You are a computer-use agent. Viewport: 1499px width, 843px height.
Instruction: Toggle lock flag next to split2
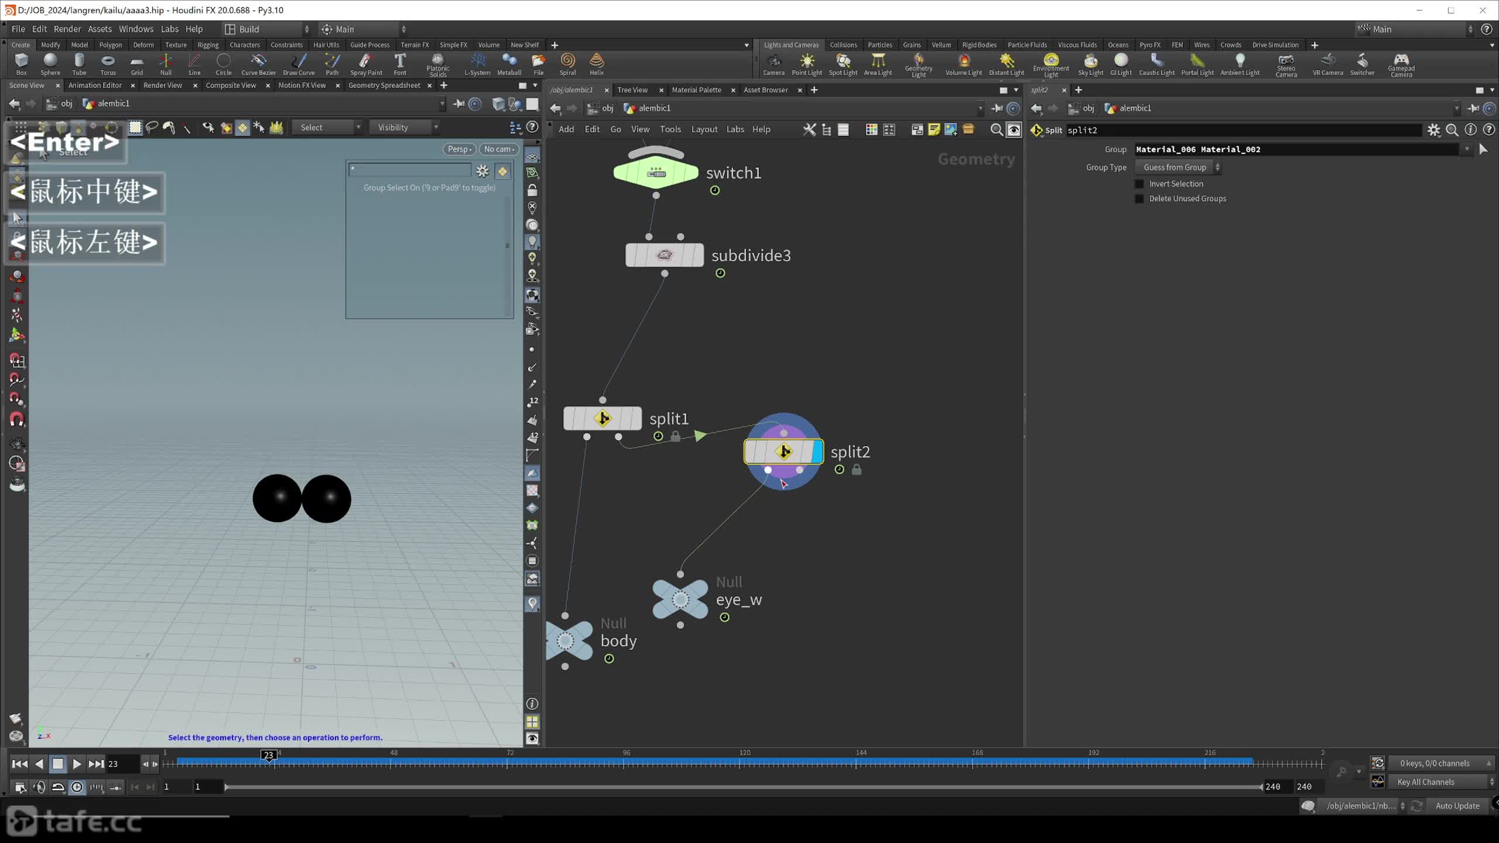point(857,470)
